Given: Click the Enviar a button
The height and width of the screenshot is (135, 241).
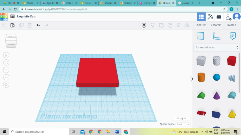Looking at the screenshot, I should [231, 25].
